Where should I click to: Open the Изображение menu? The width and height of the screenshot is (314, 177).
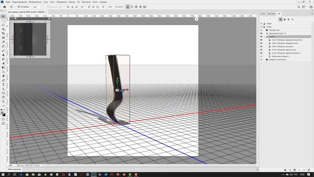click(35, 2)
